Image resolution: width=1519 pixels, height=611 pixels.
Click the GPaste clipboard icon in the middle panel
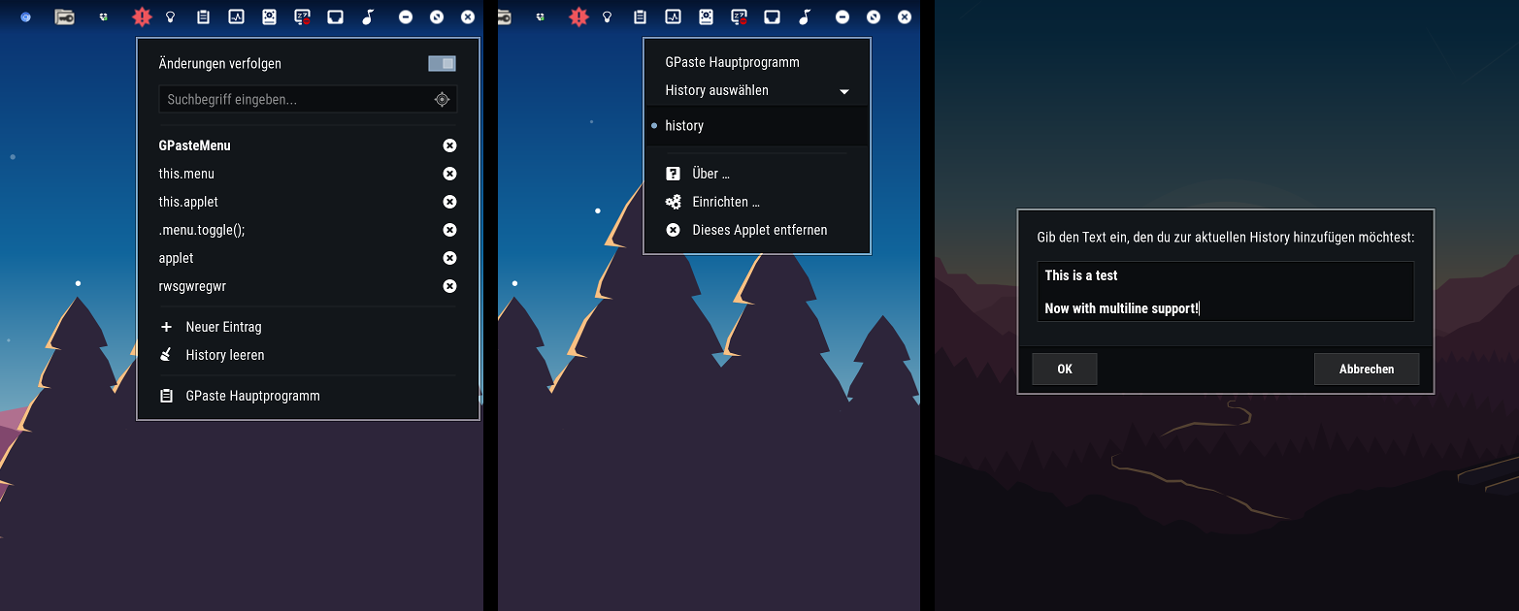coord(640,16)
